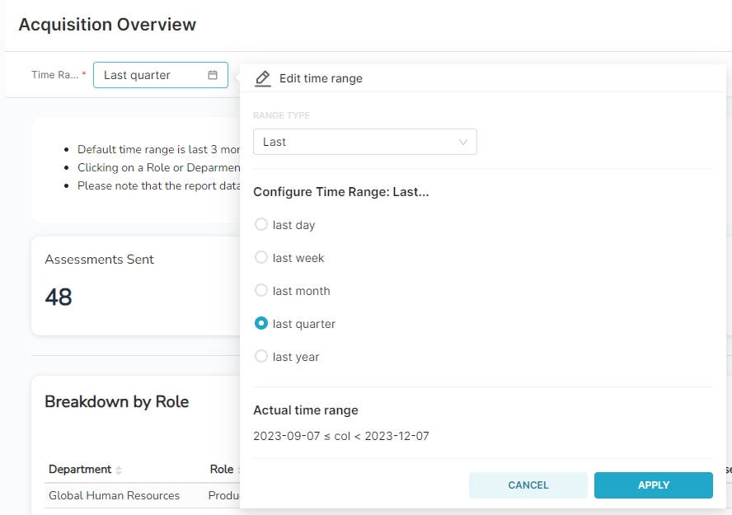Click the pencil icon beside Edit time range

(263, 78)
